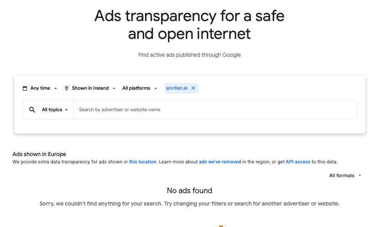
Task: Remove the sinnfein.ie filter chip
Action: pos(193,88)
